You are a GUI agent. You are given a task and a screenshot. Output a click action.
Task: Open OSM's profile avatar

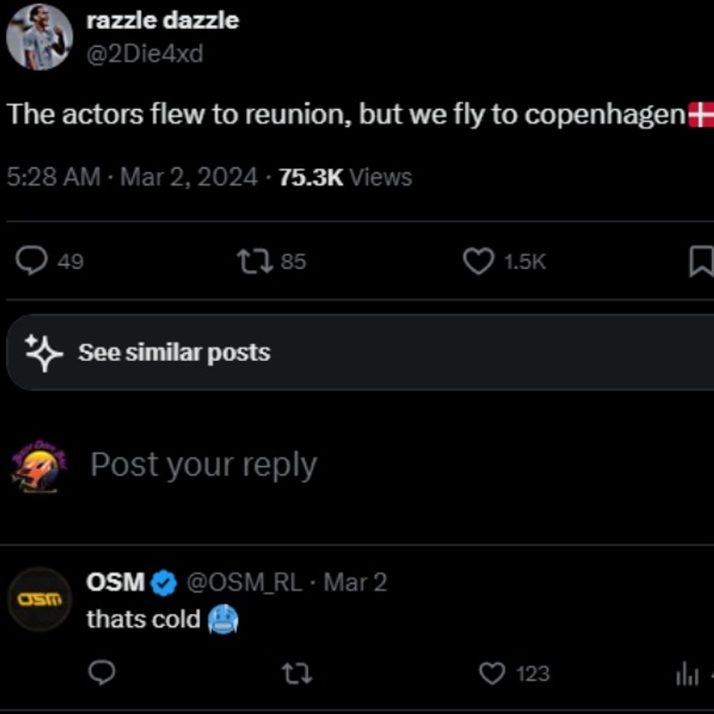tap(40, 599)
